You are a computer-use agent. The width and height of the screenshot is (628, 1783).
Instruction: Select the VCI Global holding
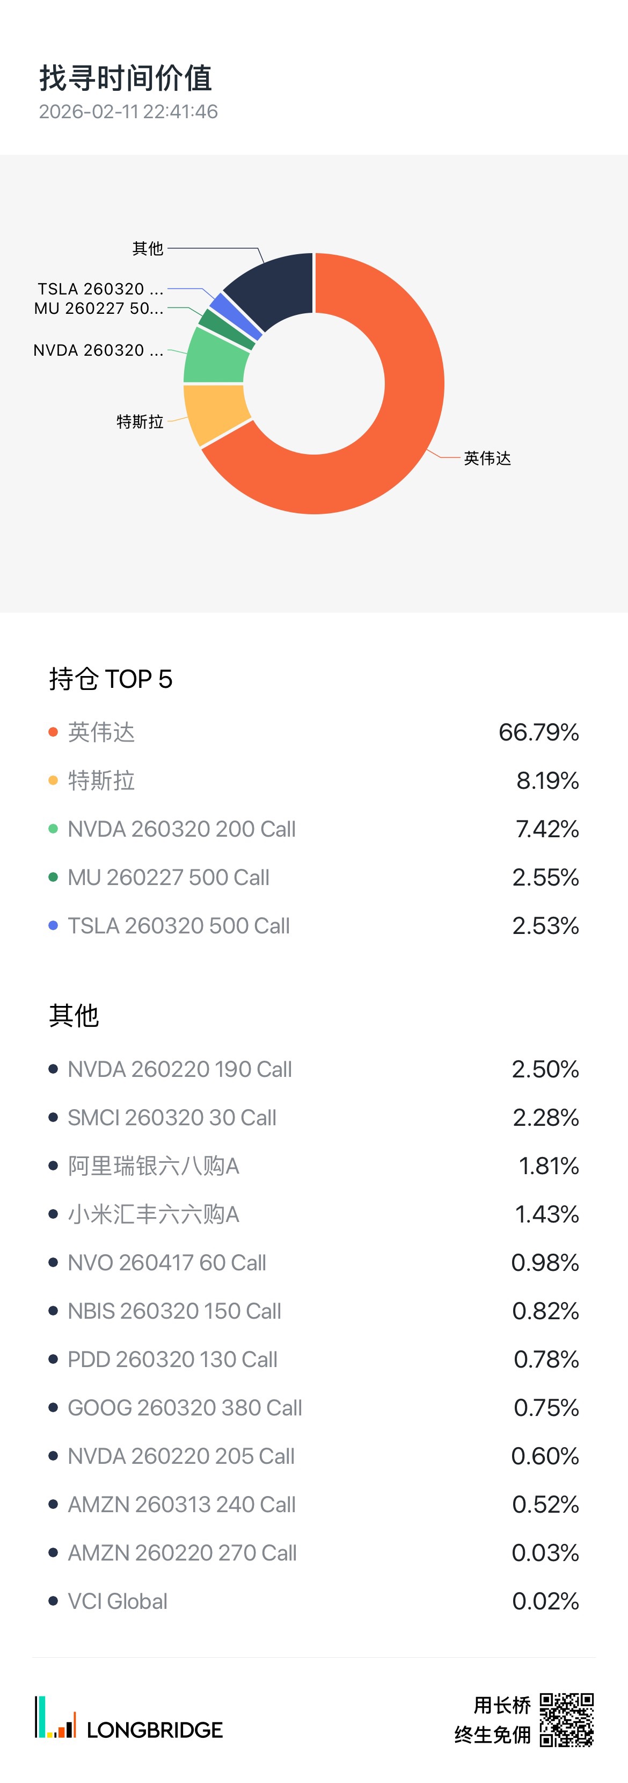pyautogui.click(x=118, y=1602)
